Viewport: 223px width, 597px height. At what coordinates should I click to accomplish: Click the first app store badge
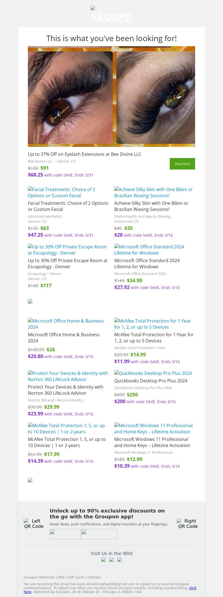[65, 534]
